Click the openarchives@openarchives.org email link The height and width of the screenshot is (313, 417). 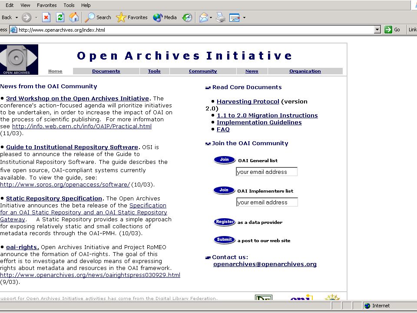(265, 264)
